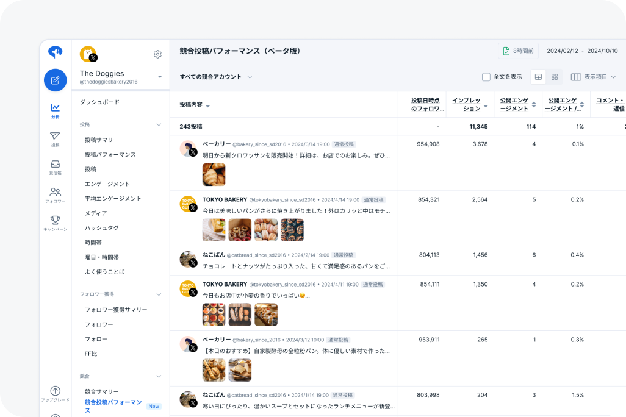Open the キャンペーン trophy icon
This screenshot has height=417, width=626.
(x=55, y=223)
